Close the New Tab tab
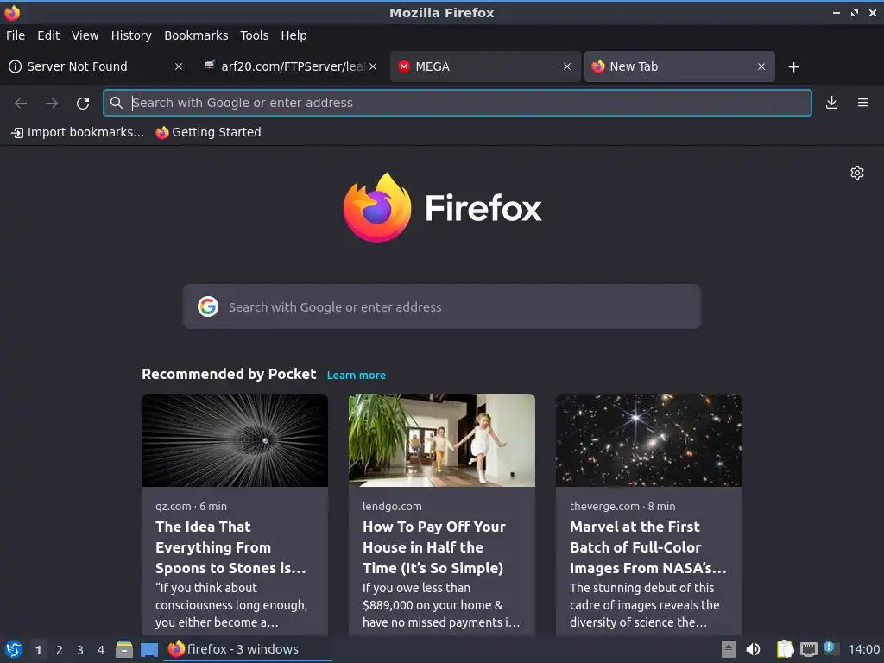The height and width of the screenshot is (663, 884). [761, 66]
